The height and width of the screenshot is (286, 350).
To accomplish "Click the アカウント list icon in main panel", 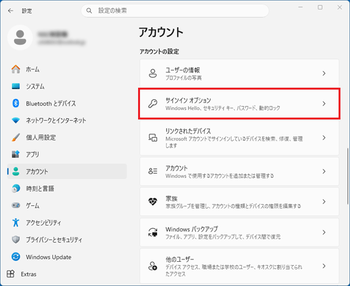I will (153, 171).
